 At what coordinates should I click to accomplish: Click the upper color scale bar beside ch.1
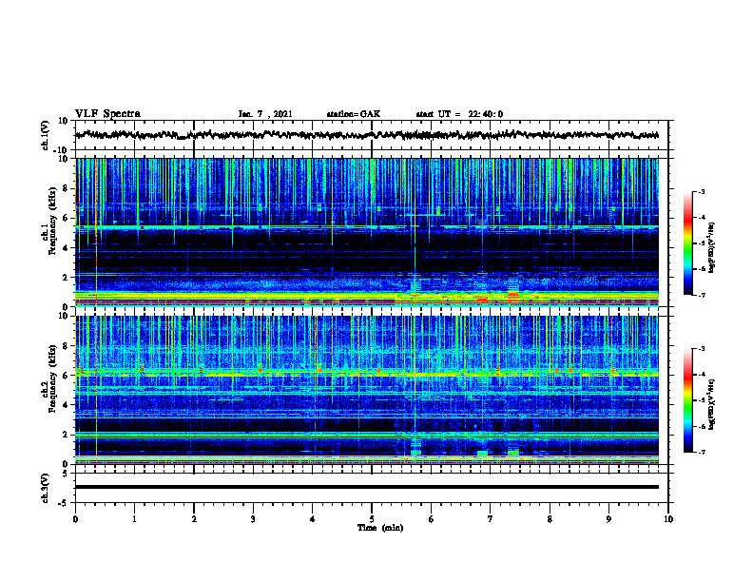coord(687,243)
